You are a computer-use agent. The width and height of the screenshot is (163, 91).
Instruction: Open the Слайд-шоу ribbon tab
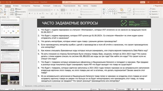[57, 6]
